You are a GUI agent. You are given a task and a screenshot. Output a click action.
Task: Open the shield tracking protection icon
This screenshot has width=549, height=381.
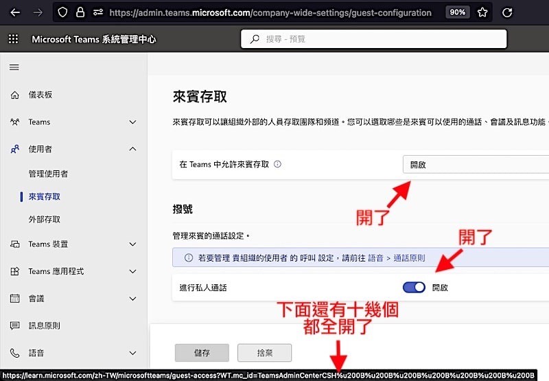pos(62,12)
